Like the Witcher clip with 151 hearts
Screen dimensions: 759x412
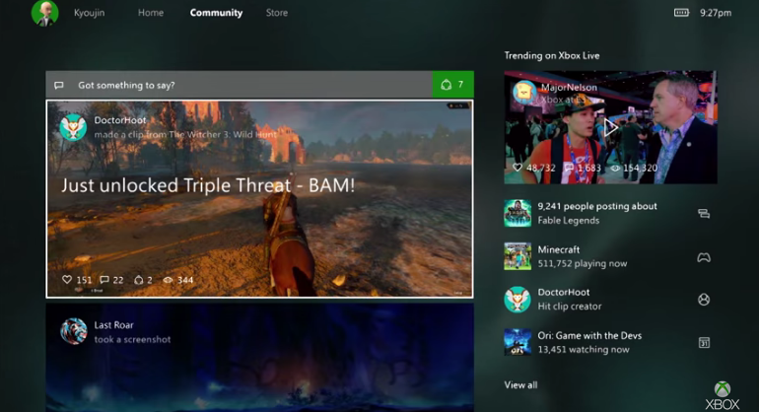click(67, 279)
